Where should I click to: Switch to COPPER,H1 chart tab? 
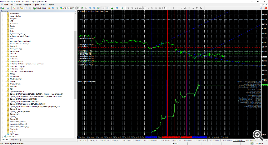pos(104,140)
